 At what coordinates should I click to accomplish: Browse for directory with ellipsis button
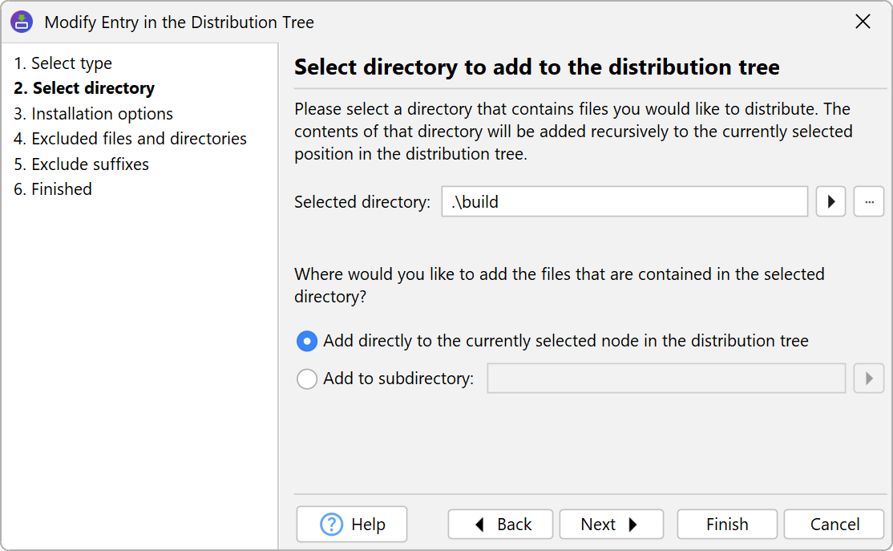click(x=869, y=202)
